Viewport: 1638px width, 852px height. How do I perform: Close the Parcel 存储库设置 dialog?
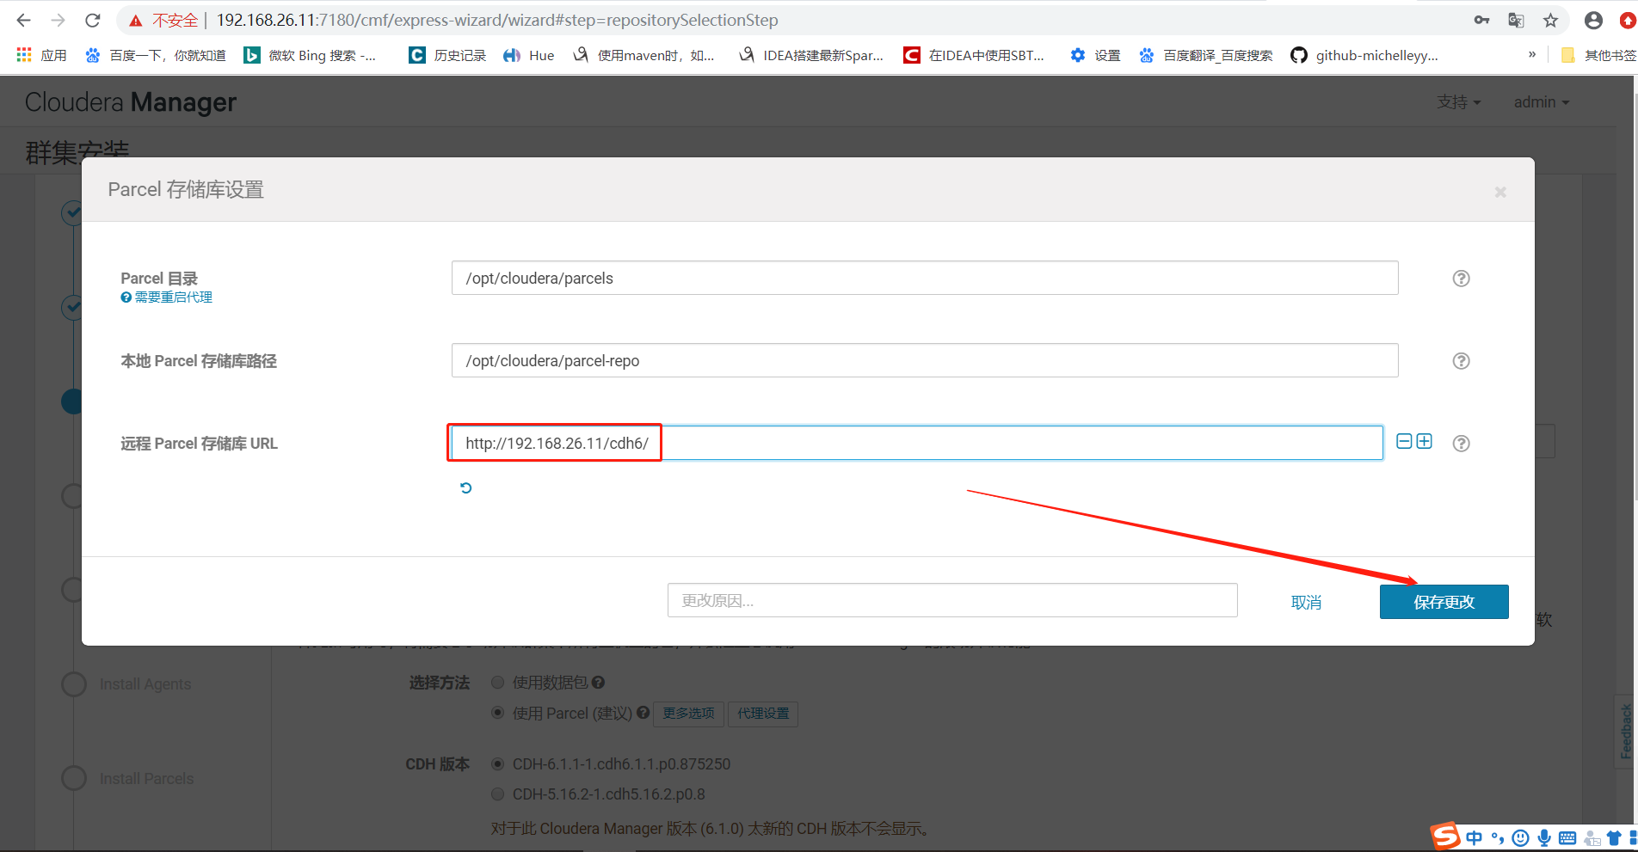click(1500, 192)
